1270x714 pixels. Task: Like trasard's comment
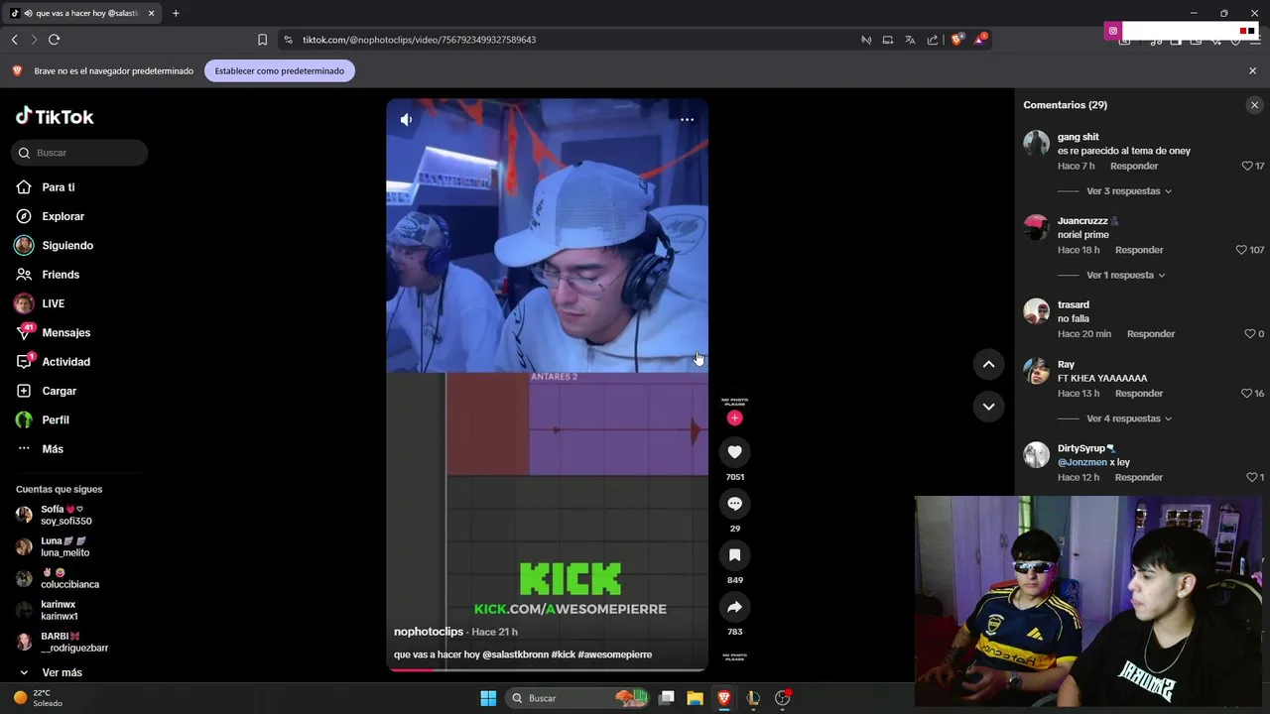point(1250,334)
